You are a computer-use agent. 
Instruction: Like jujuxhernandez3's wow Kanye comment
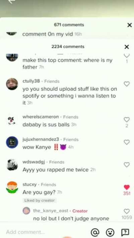point(127,142)
